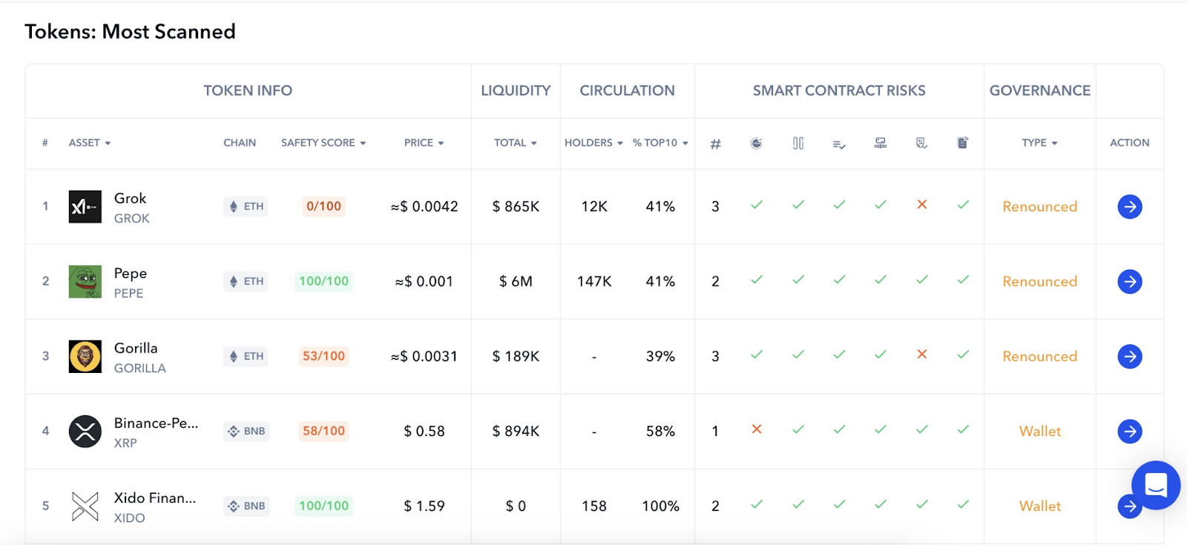Click the $ 1.59 price

click(424, 506)
